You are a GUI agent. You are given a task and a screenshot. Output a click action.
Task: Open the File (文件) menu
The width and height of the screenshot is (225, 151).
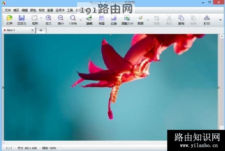pyautogui.click(x=8, y=10)
